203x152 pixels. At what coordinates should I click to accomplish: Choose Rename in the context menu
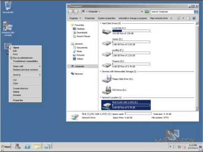pyautogui.click(x=17, y=95)
